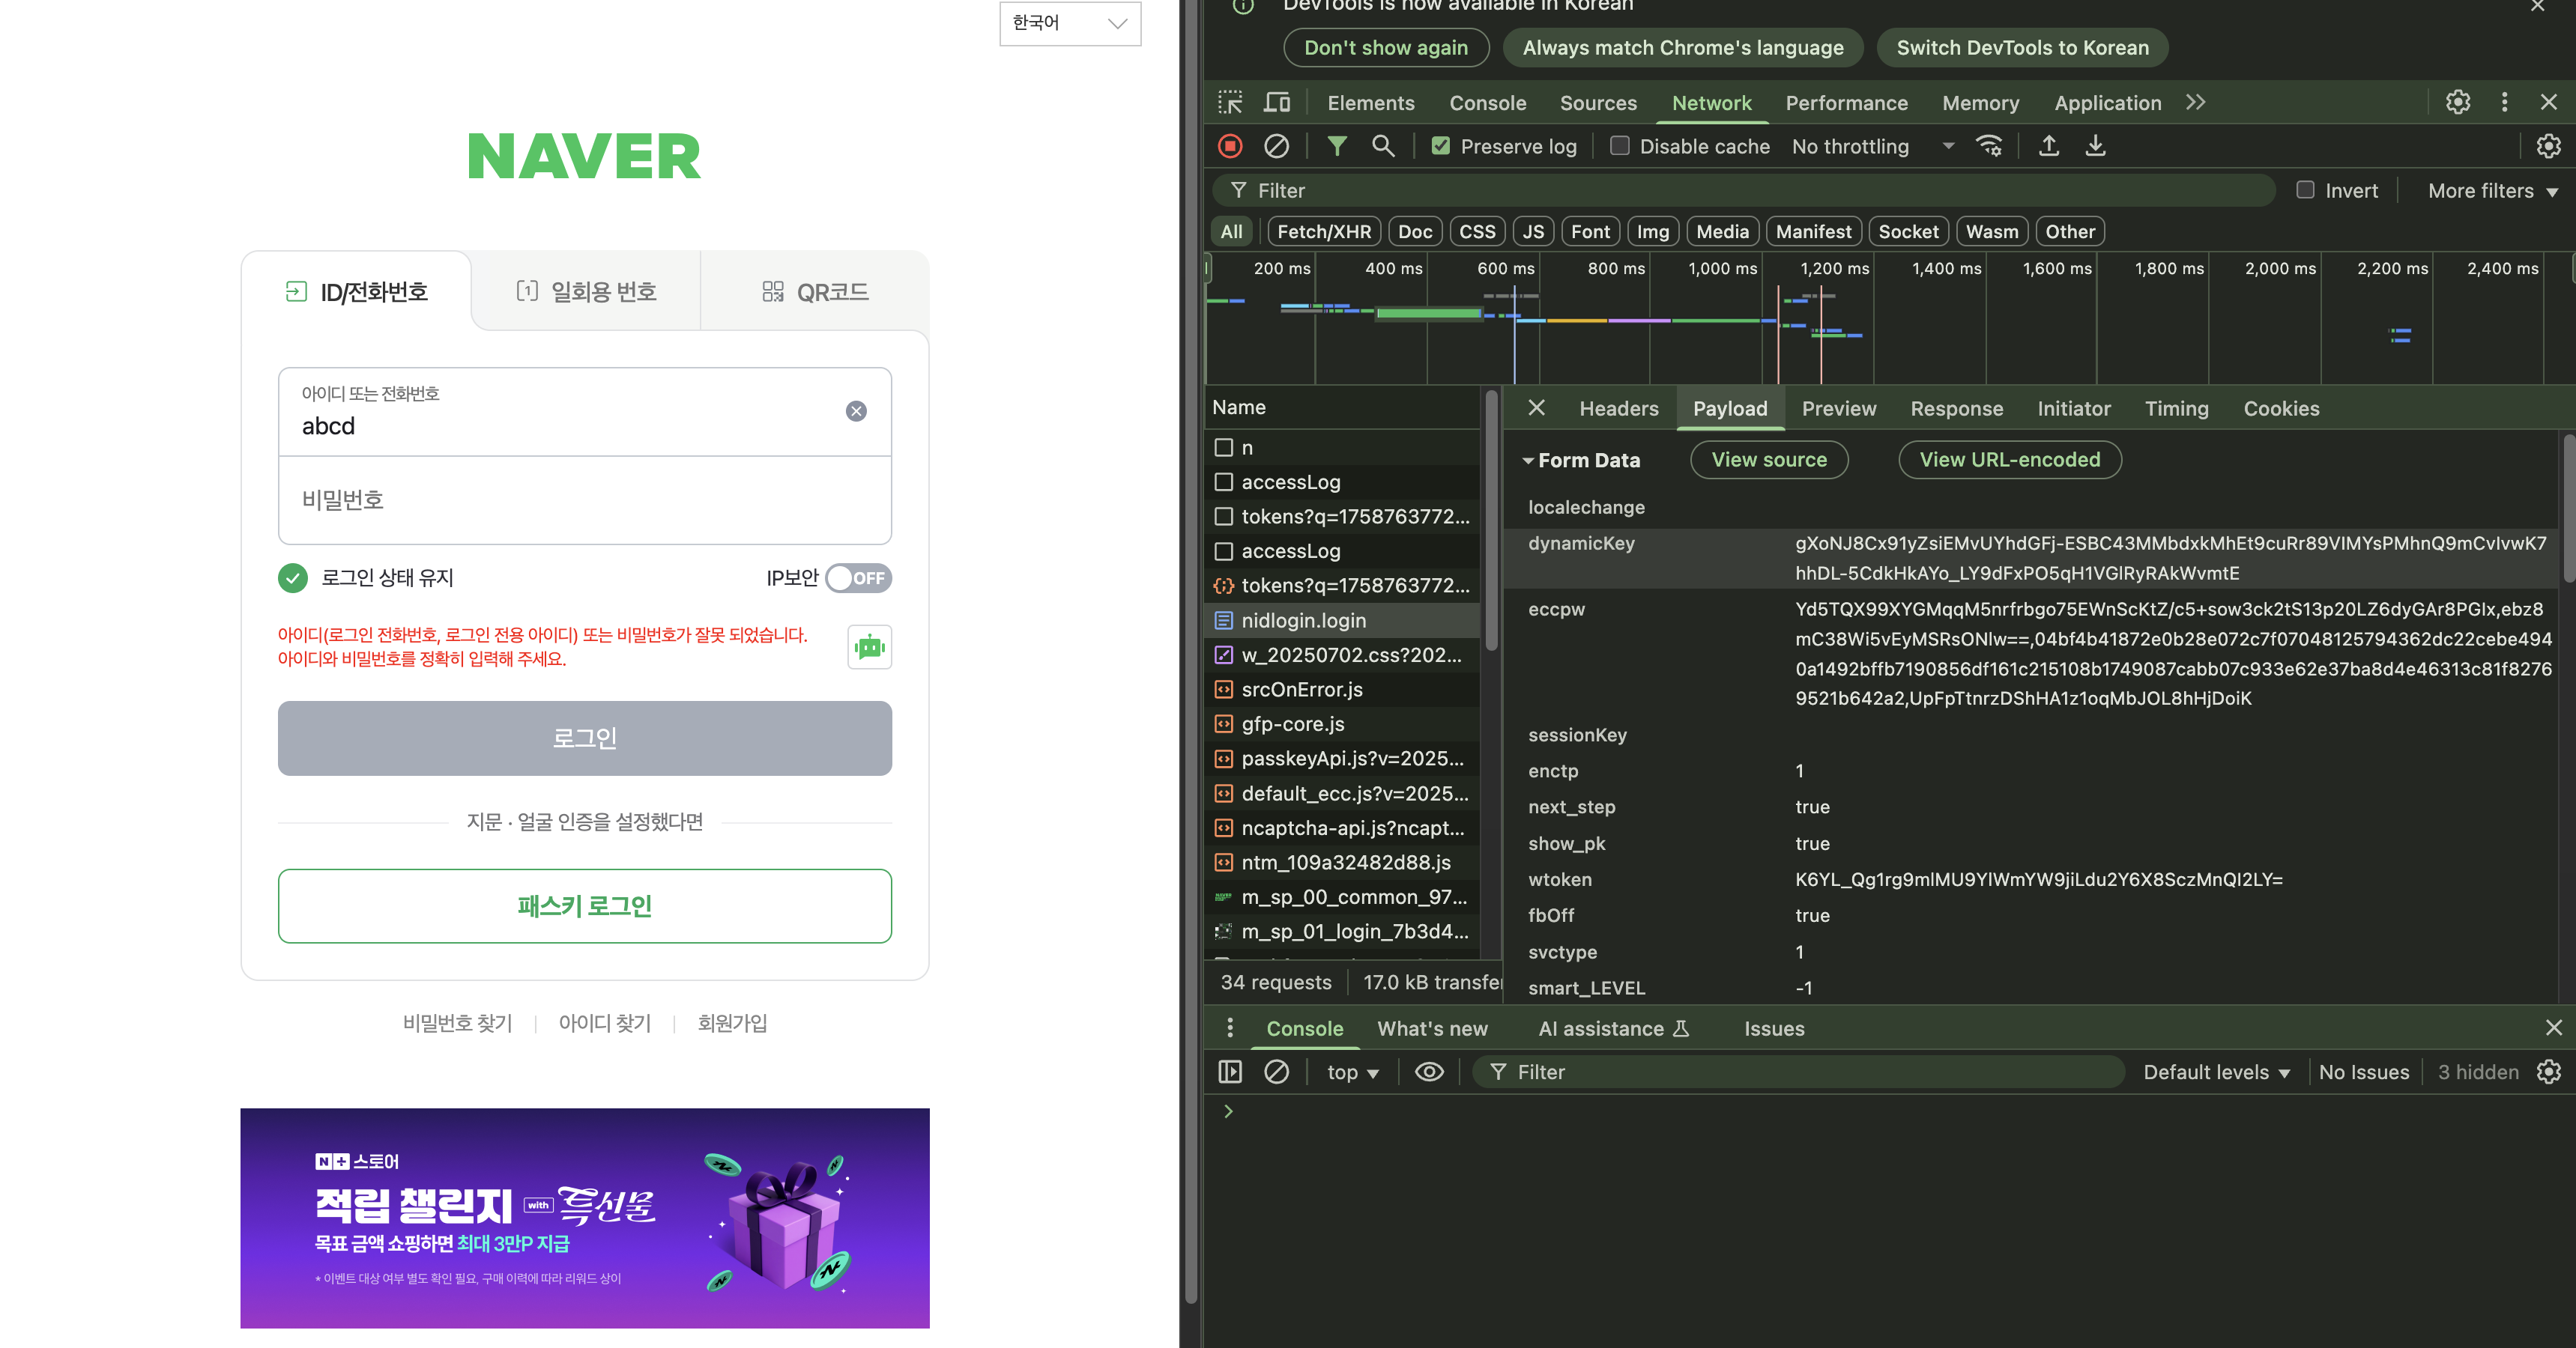Open the drawer three-dot menu
2576x1348 pixels.
(x=1230, y=1028)
